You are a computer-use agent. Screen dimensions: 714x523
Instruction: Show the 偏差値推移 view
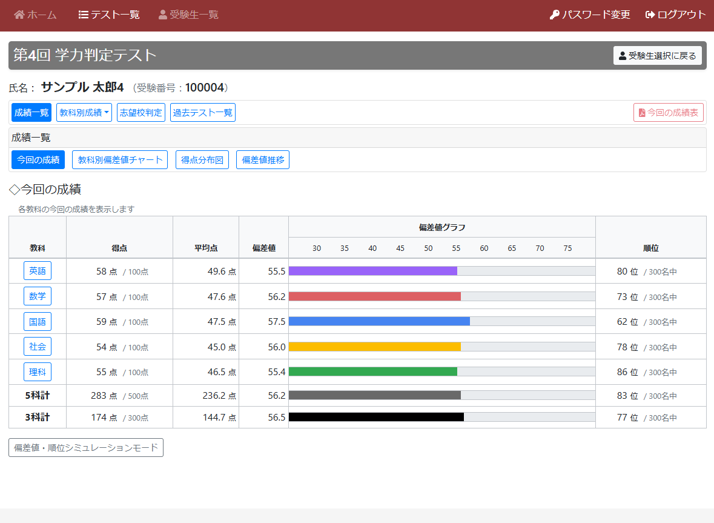[x=263, y=160]
